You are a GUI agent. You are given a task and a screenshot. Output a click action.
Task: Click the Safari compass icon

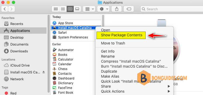click(x=54, y=32)
